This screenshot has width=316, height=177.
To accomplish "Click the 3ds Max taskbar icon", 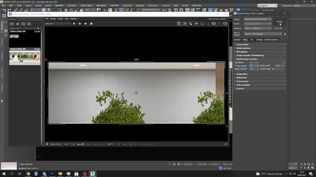I will click(92, 174).
